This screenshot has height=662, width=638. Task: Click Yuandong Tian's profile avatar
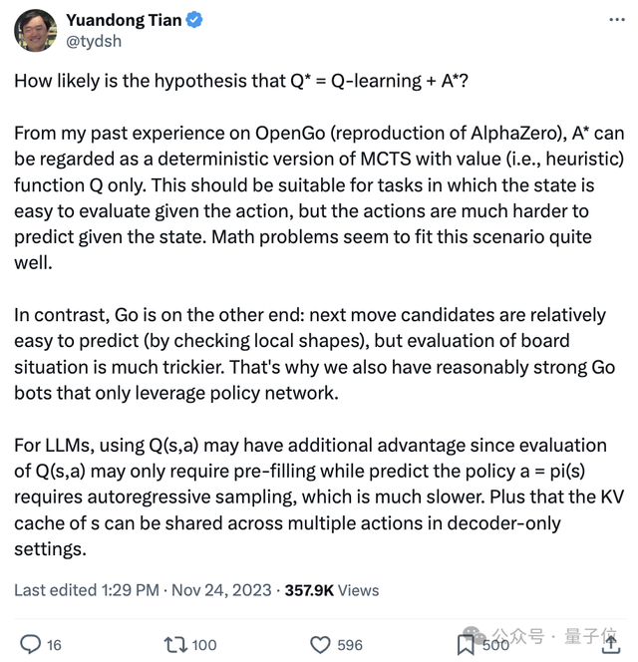[35, 30]
